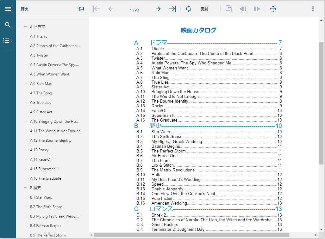Click the 更新 refresh text button
Image resolution: width=325 pixels, height=239 pixels.
pos(204,9)
